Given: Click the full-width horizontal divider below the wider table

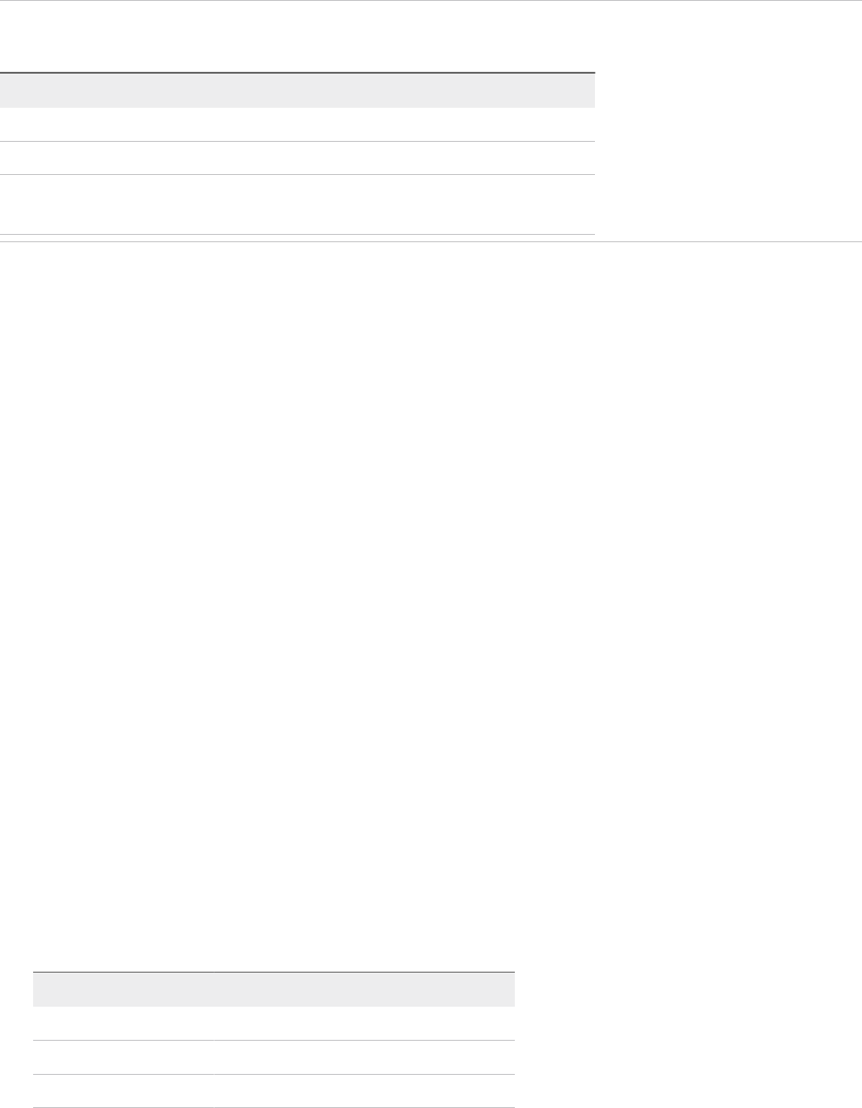Looking at the screenshot, I should point(431,241).
